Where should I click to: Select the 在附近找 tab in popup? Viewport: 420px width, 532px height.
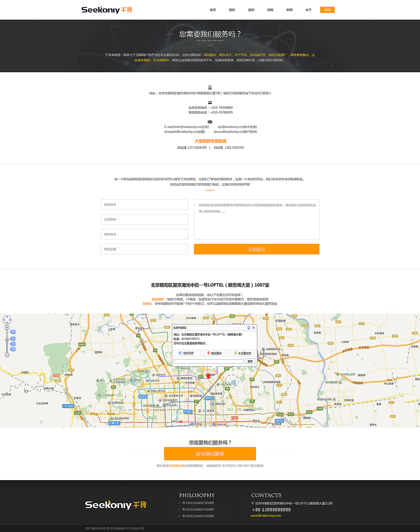pyautogui.click(x=186, y=353)
